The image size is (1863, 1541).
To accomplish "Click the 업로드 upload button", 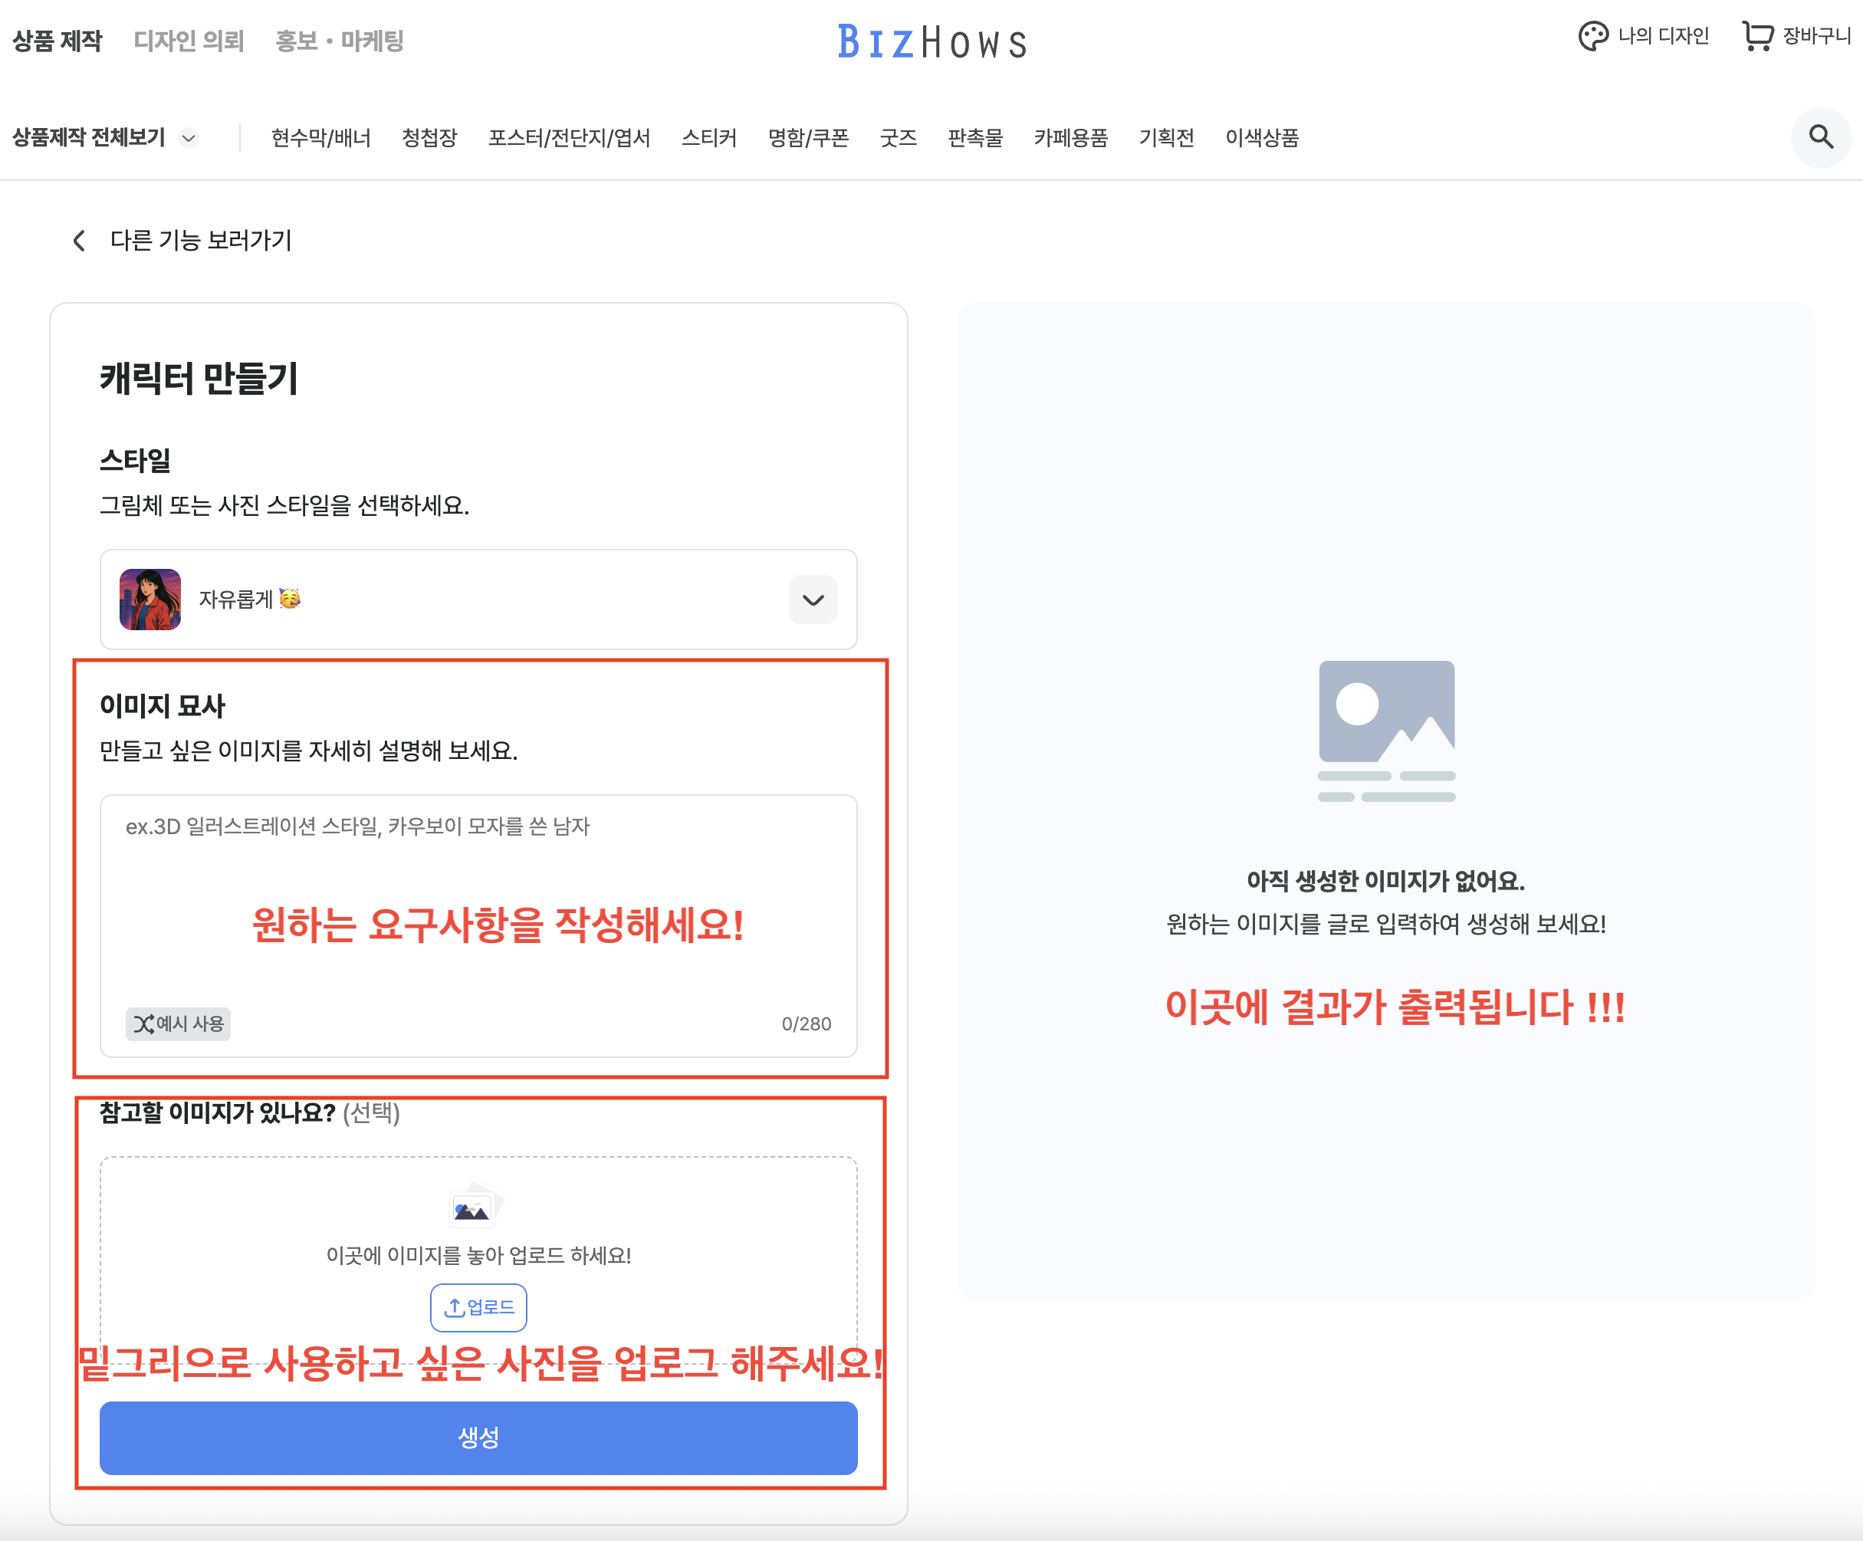I will [478, 1307].
